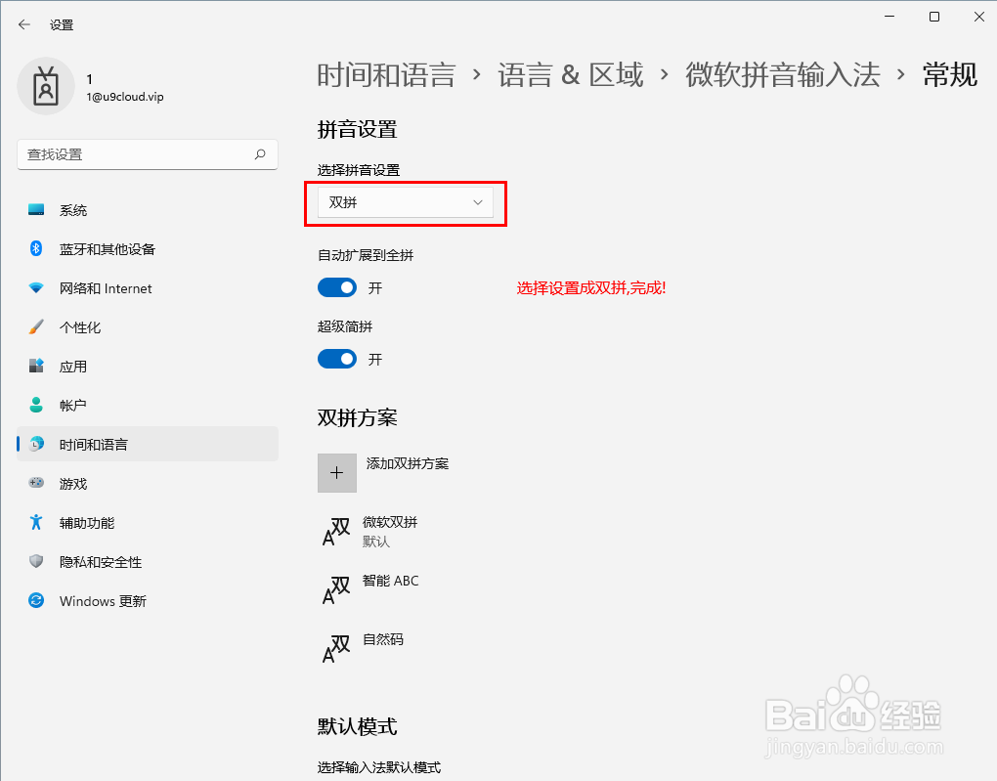This screenshot has width=997, height=781.
Task: Click the network Wi-Fi icon
Action: 36,288
